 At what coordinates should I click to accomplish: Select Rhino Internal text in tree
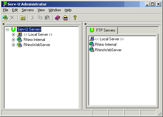(34, 40)
